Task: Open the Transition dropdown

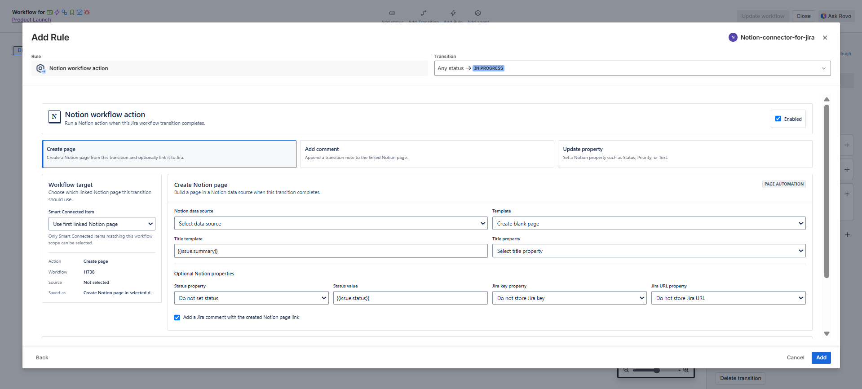Action: (x=632, y=68)
